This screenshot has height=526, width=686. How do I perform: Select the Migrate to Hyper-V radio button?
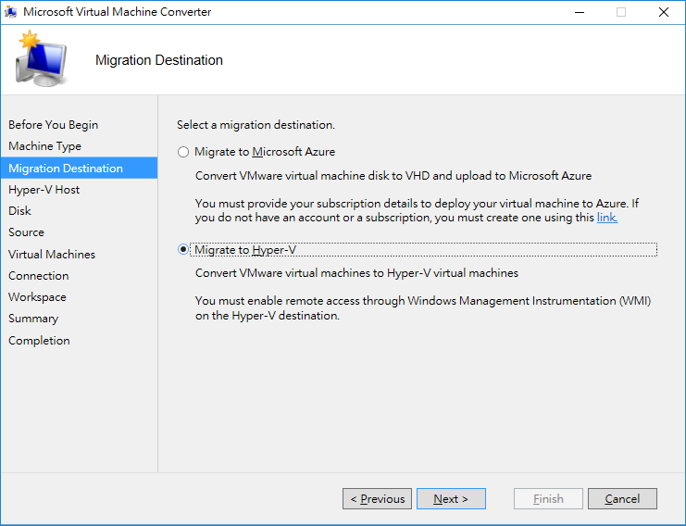pyautogui.click(x=183, y=249)
